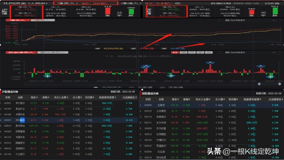
Task: Sort 深股通成交榜 by 现价
Action: click(x=175, y=99)
